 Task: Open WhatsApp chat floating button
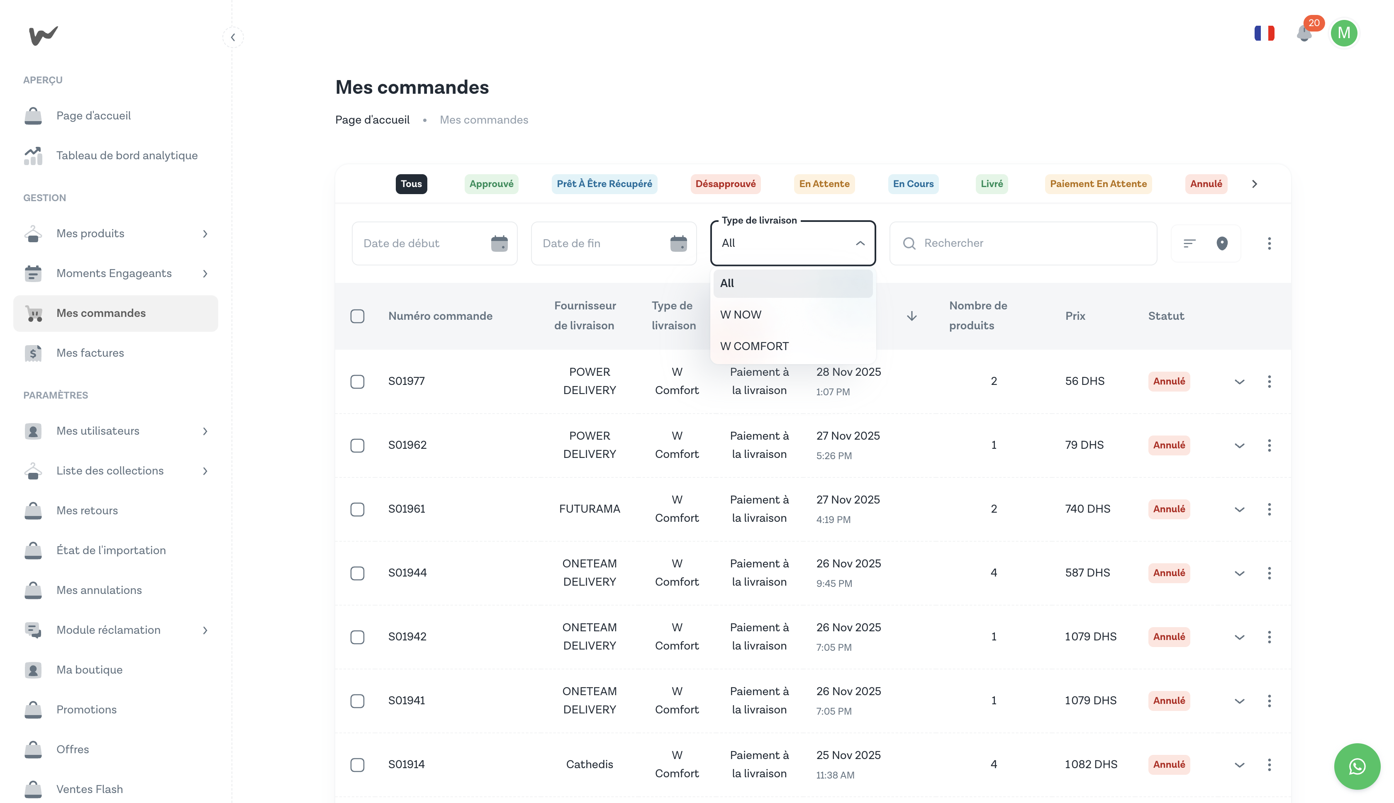1357,766
